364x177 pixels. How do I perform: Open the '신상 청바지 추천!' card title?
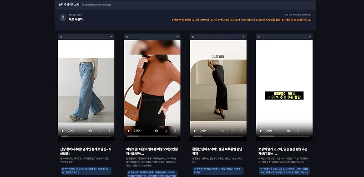point(86,151)
